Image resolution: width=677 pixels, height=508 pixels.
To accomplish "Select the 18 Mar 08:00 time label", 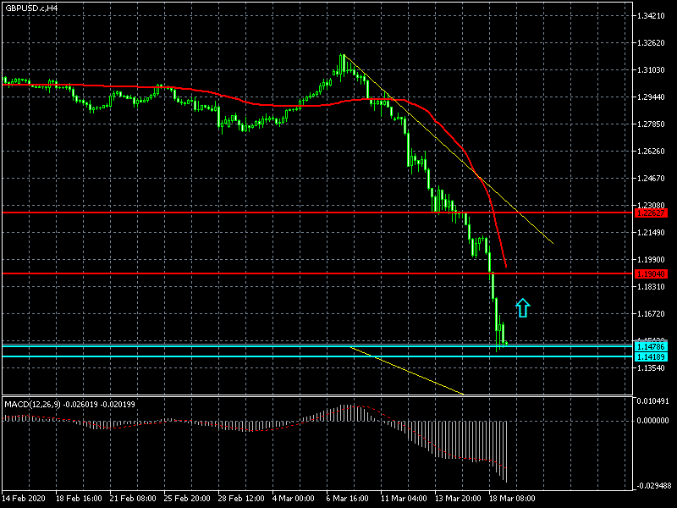I will [513, 498].
